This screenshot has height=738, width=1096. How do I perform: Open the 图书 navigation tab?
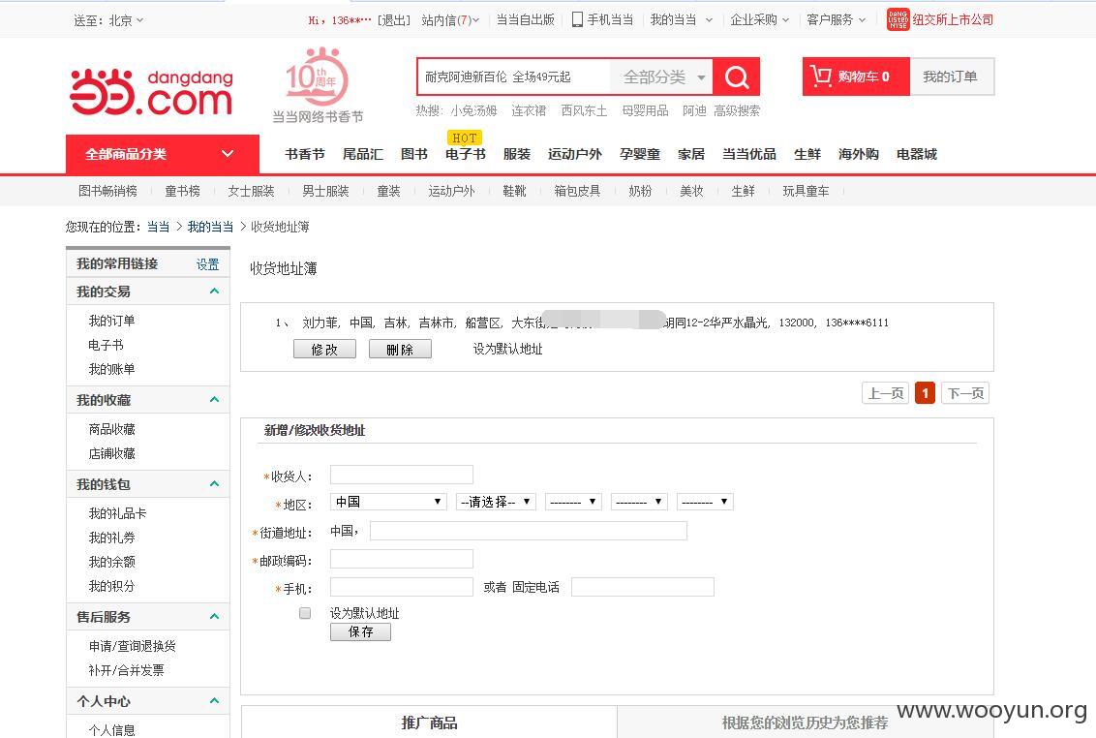tap(413, 154)
